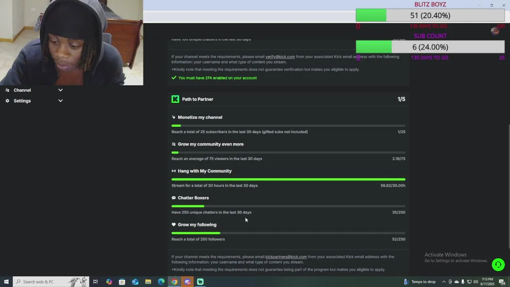Image resolution: width=510 pixels, height=287 pixels.
Task: Click the green checkmark for 2FA requirement
Action: pos(174,78)
